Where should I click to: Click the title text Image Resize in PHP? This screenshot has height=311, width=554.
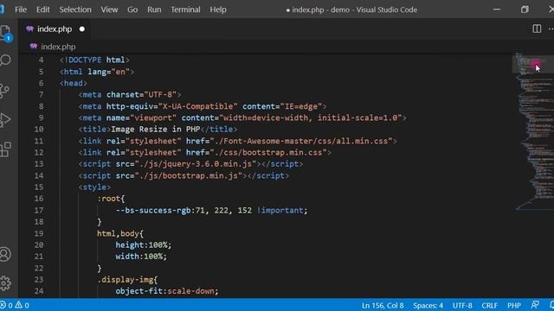pyautogui.click(x=156, y=129)
